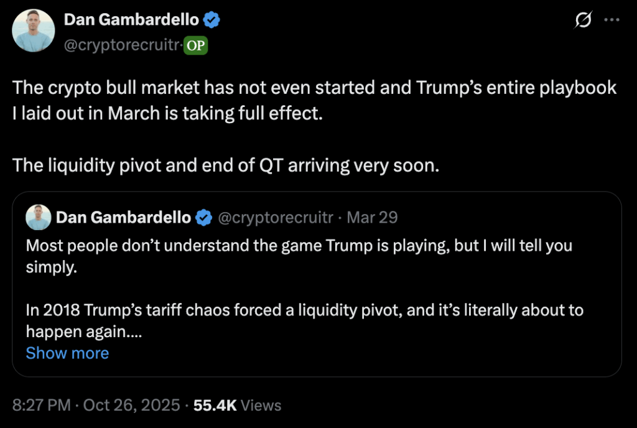Image resolution: width=637 pixels, height=428 pixels.
Task: Click the Grok slash-circle icon
Action: [582, 21]
